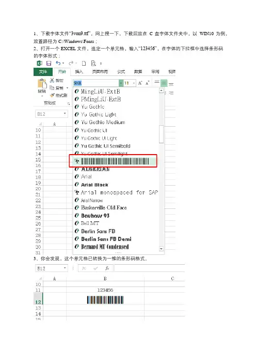This screenshot has height=363, width=256.
Task: Click the Enter checkmark icon in formula bar
Action: (x=95, y=268)
